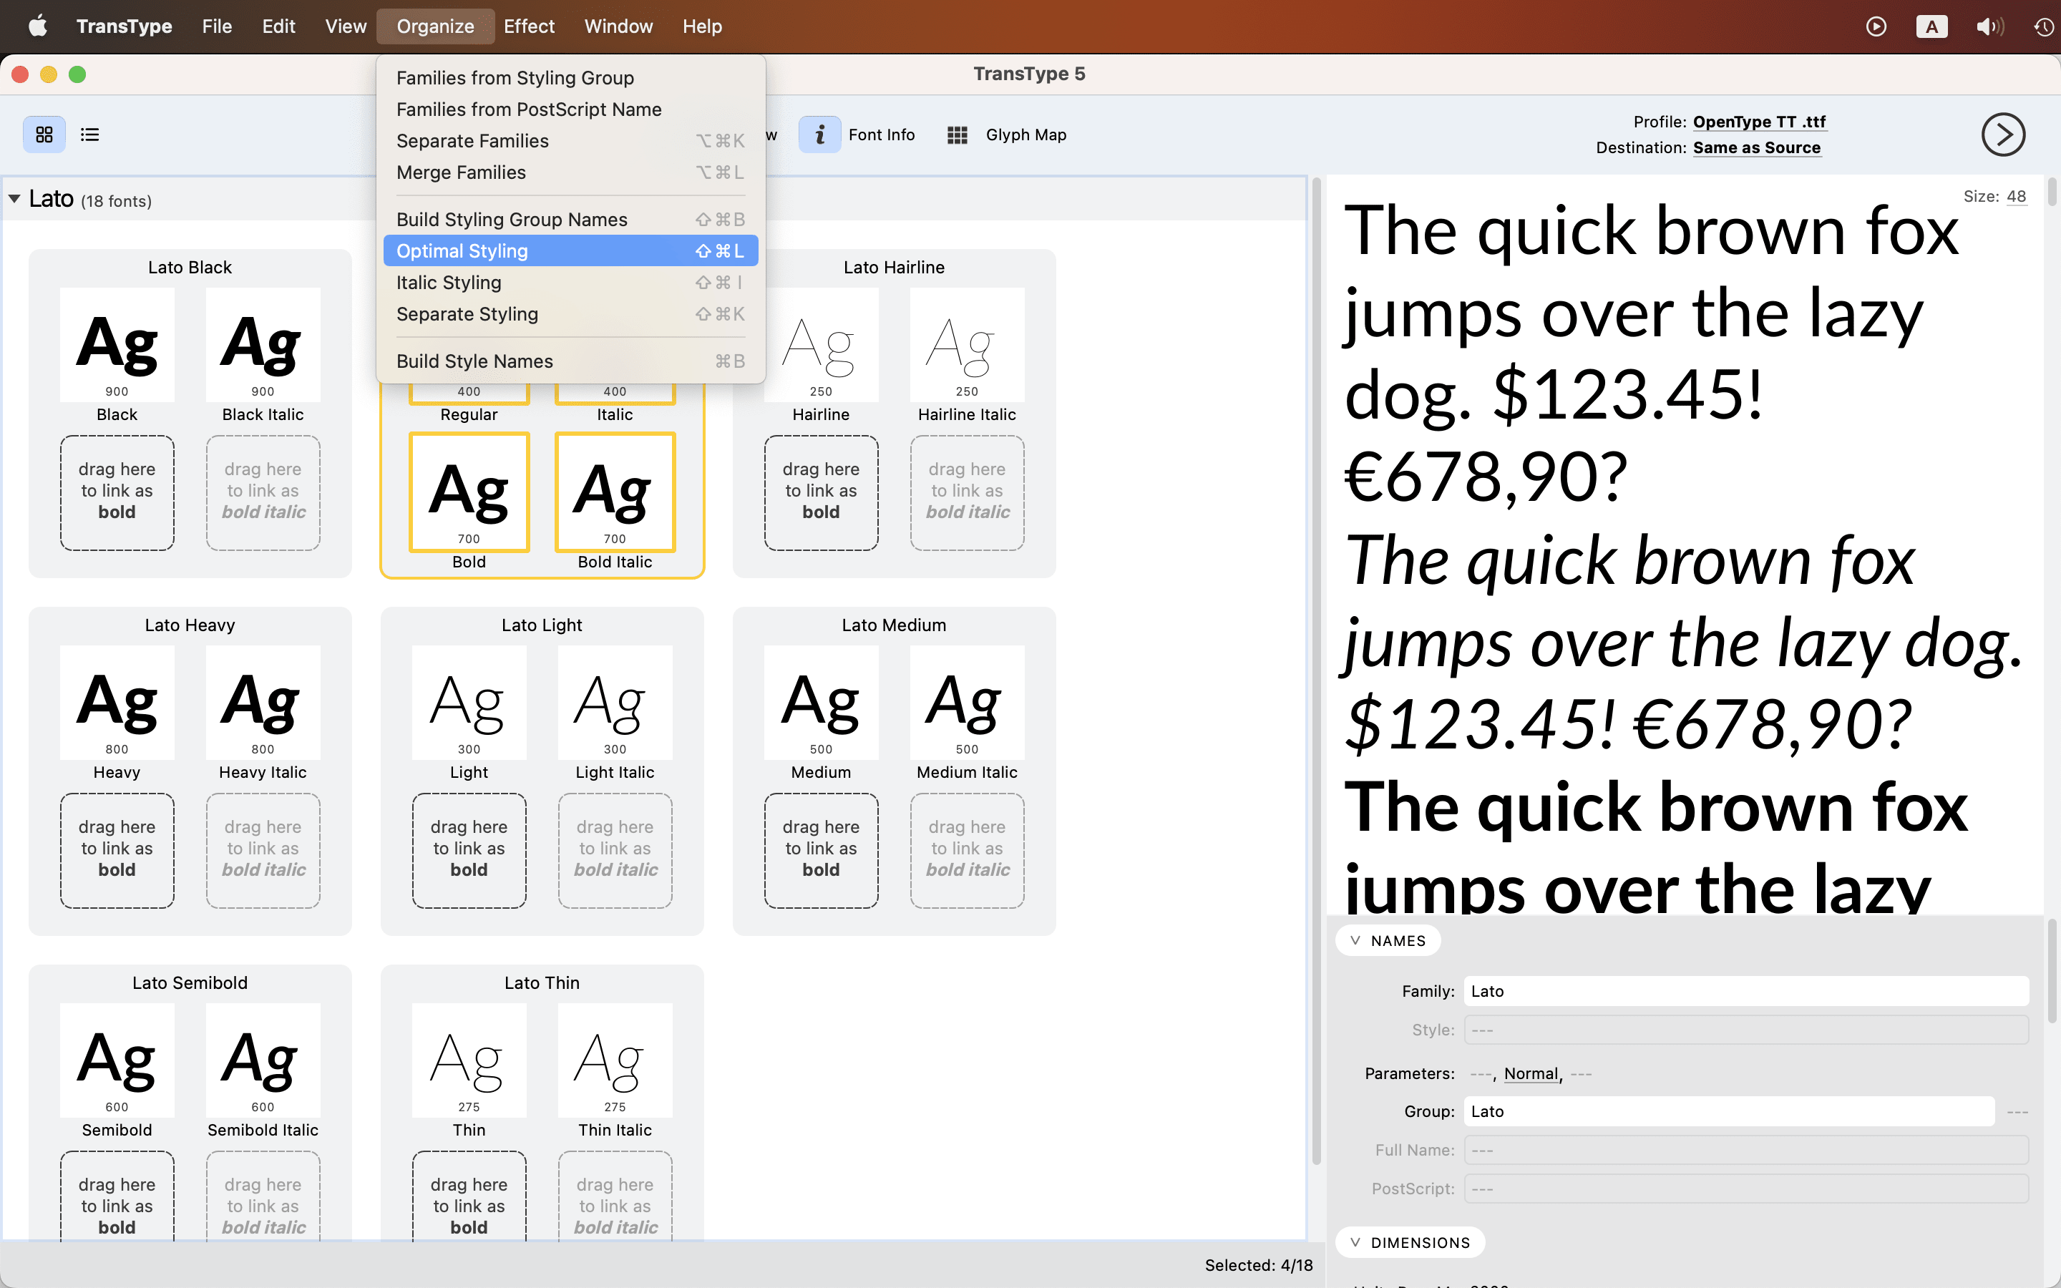2061x1288 pixels.
Task: Click the volume icon in menu bar
Action: point(1989,26)
